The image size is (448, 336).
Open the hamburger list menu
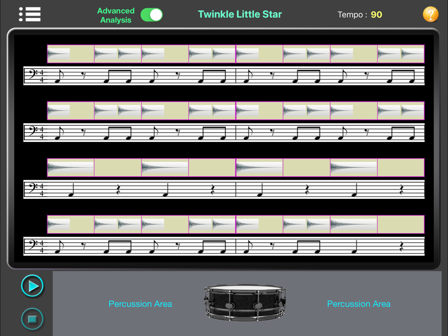[30, 14]
